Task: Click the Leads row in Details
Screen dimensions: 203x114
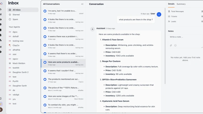Action: 185,22
